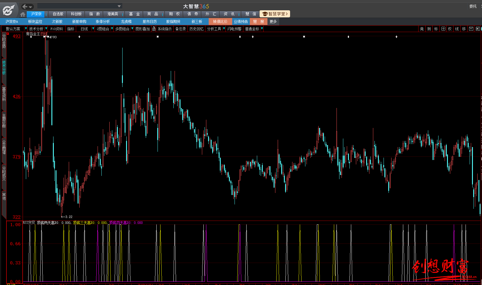This screenshot has height=285, width=482.
Task: Click the 转债比价 highlighted button
Action: 220,21
